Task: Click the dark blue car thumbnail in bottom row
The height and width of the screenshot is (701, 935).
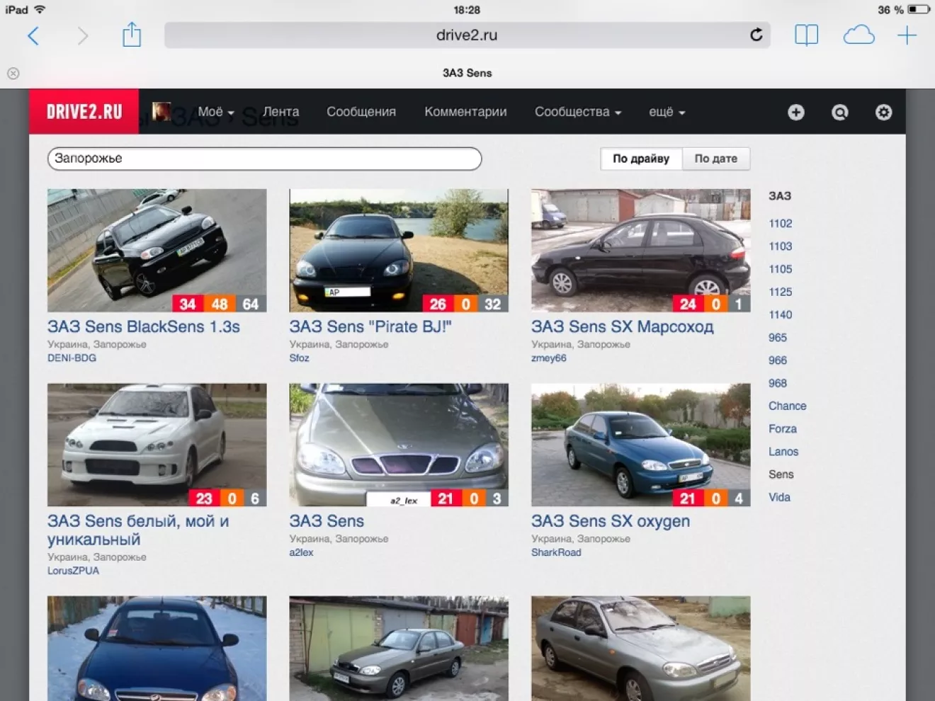Action: (x=157, y=648)
